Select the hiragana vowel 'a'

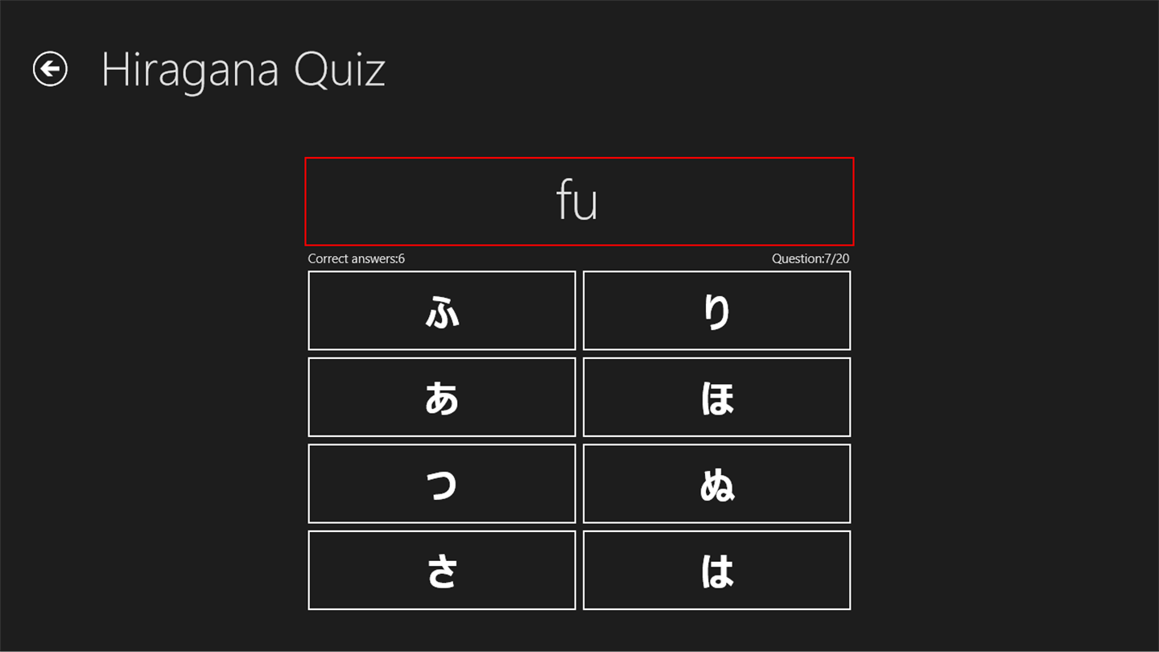click(442, 397)
